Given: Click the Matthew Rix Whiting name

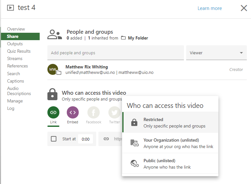Looking at the screenshot, I should [x=86, y=67].
